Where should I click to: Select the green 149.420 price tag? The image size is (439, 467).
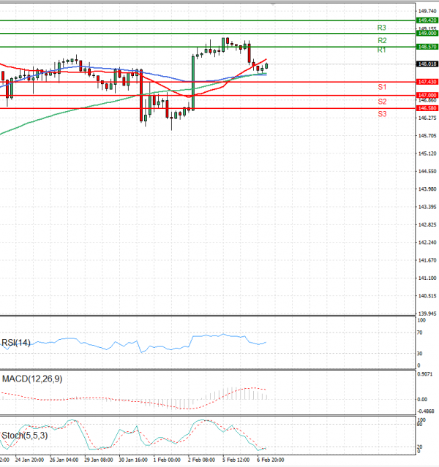pos(427,20)
